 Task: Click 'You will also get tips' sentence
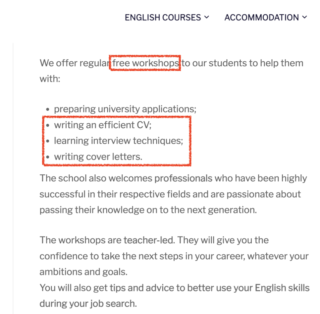tap(175, 296)
